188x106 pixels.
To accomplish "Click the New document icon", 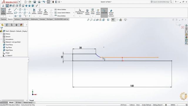I will coord(26,2).
